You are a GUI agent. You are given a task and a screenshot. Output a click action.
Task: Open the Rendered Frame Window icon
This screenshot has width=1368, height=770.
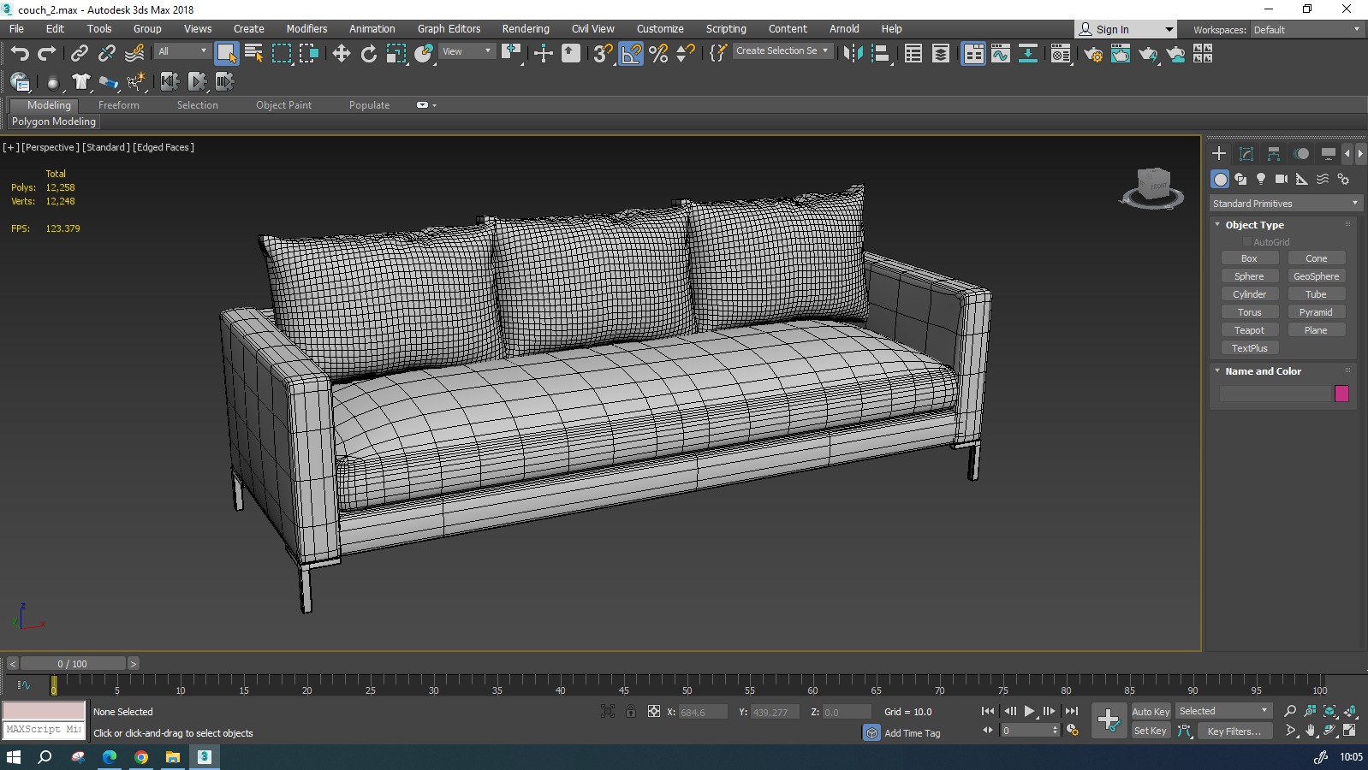tap(1121, 53)
